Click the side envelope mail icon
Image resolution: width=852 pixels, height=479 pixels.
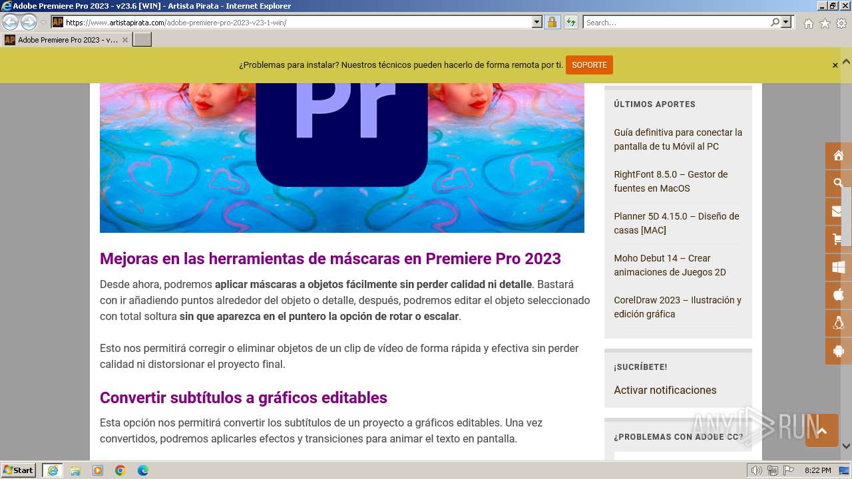838,212
